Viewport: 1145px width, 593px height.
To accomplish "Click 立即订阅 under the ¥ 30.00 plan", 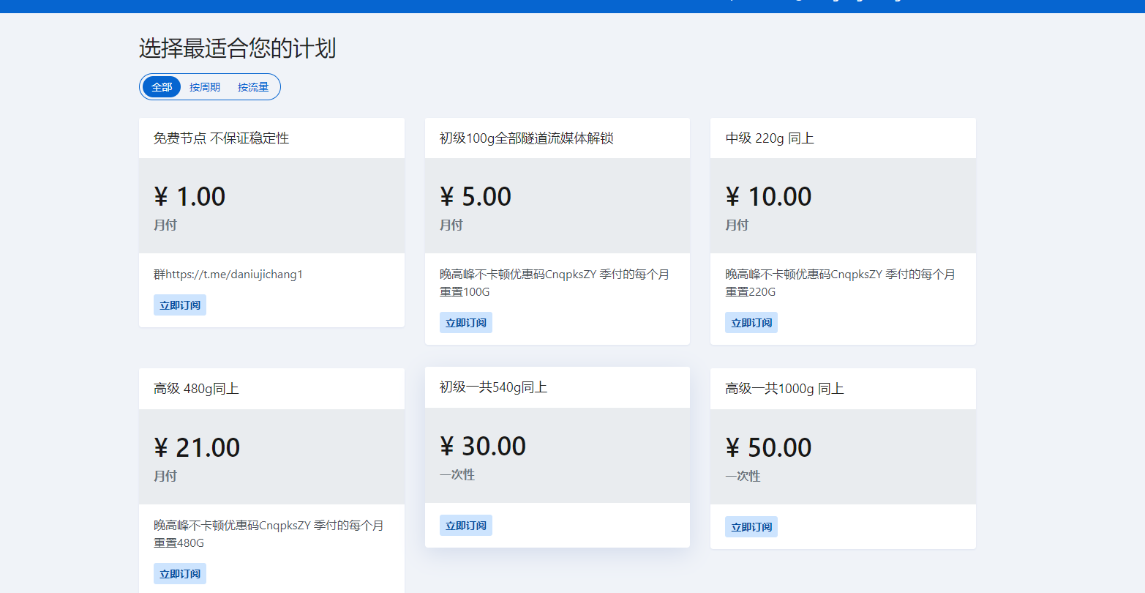I will click(466, 526).
